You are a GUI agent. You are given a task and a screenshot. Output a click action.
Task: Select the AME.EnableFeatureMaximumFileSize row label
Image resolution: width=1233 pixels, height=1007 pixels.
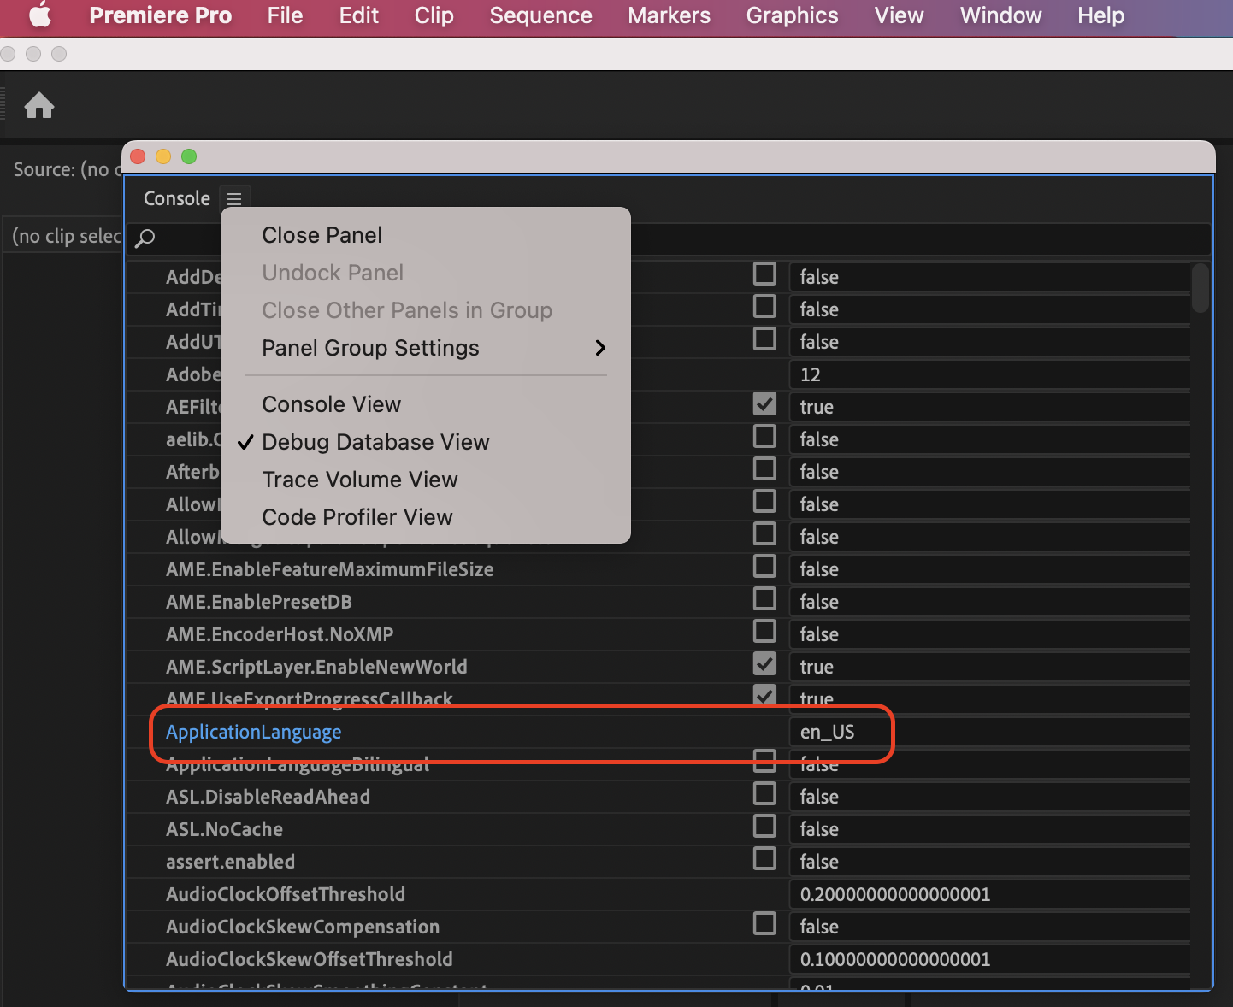tap(330, 569)
